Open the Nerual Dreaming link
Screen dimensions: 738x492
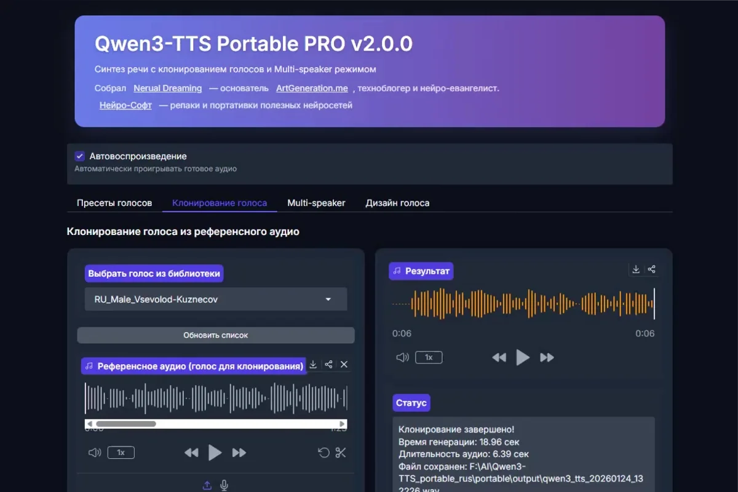coord(167,88)
